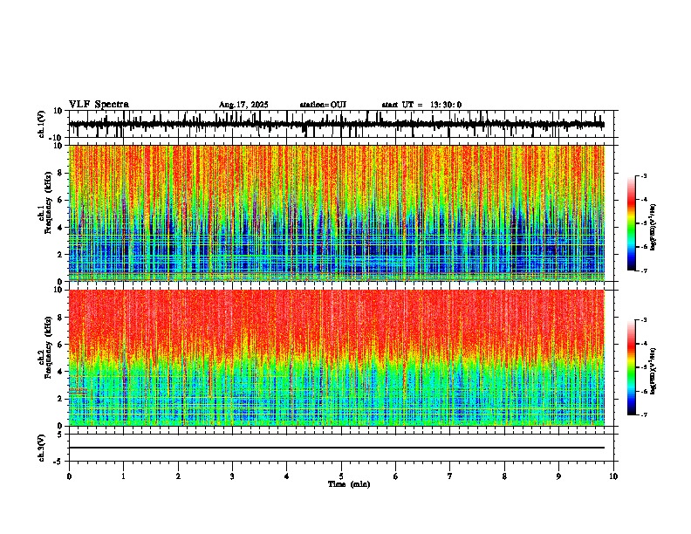Click the ch.1 color bar log(PSD) unit label
This screenshot has height=534, width=691.
coord(653,228)
